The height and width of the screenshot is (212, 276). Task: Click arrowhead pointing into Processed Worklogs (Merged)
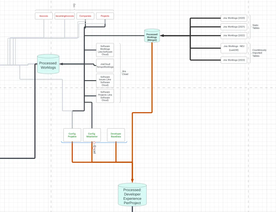(162, 36)
